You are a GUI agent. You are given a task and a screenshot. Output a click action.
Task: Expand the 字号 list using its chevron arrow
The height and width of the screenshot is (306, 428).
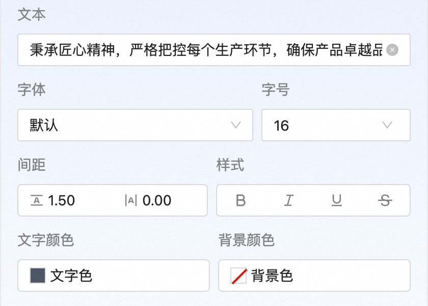(387, 125)
